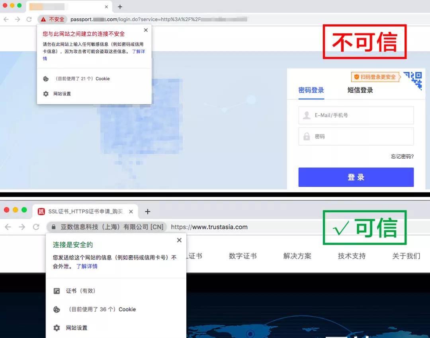Viewport: 430px width, 338px height.
Task: Select the 密码登录 tab
Action: click(311, 90)
